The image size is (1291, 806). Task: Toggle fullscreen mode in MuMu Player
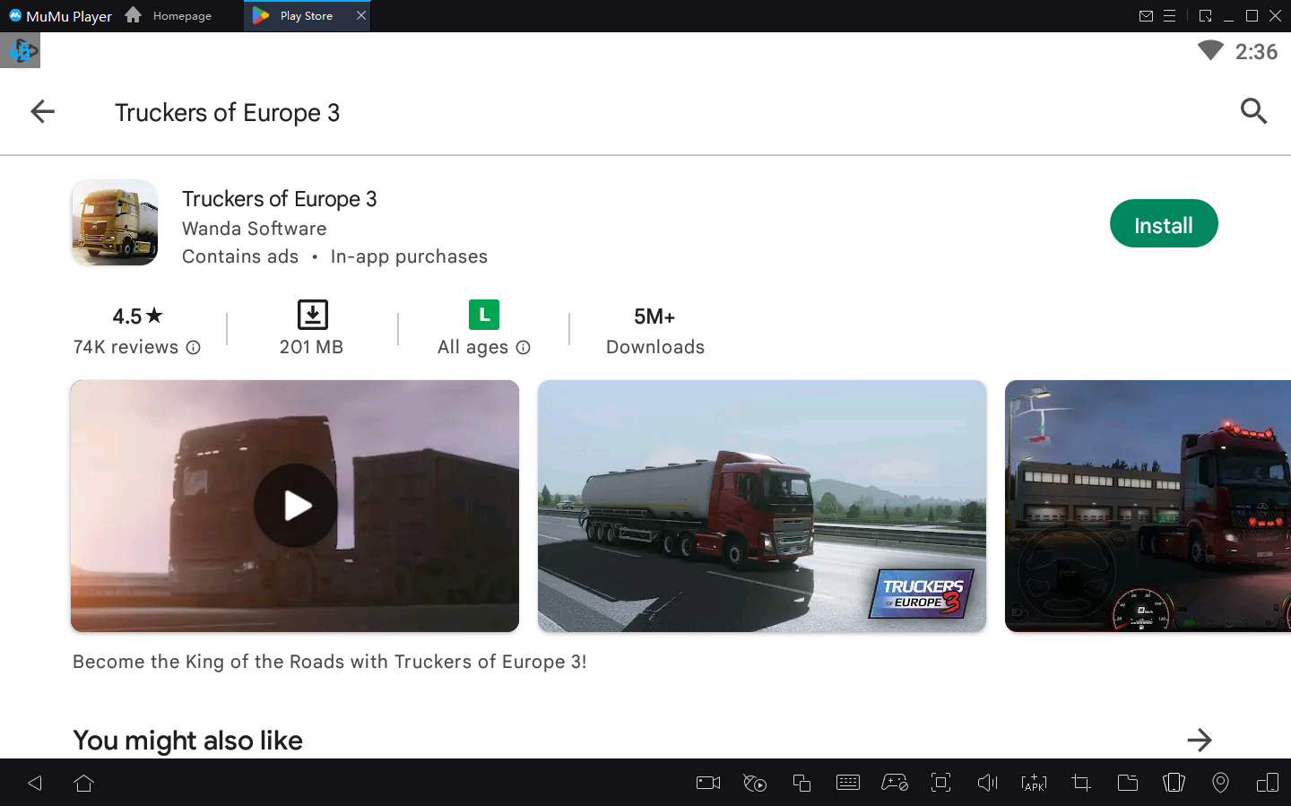pos(940,783)
